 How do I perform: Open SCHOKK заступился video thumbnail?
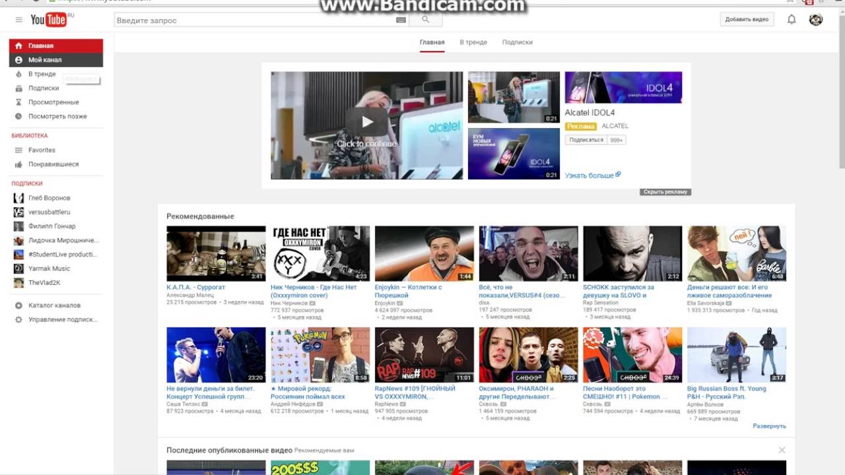click(x=632, y=254)
